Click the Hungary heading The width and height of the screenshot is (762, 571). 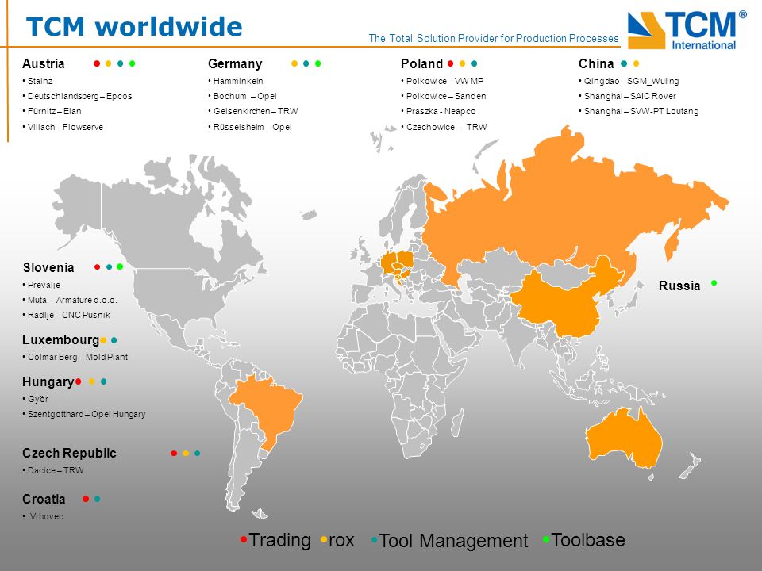coord(48,382)
